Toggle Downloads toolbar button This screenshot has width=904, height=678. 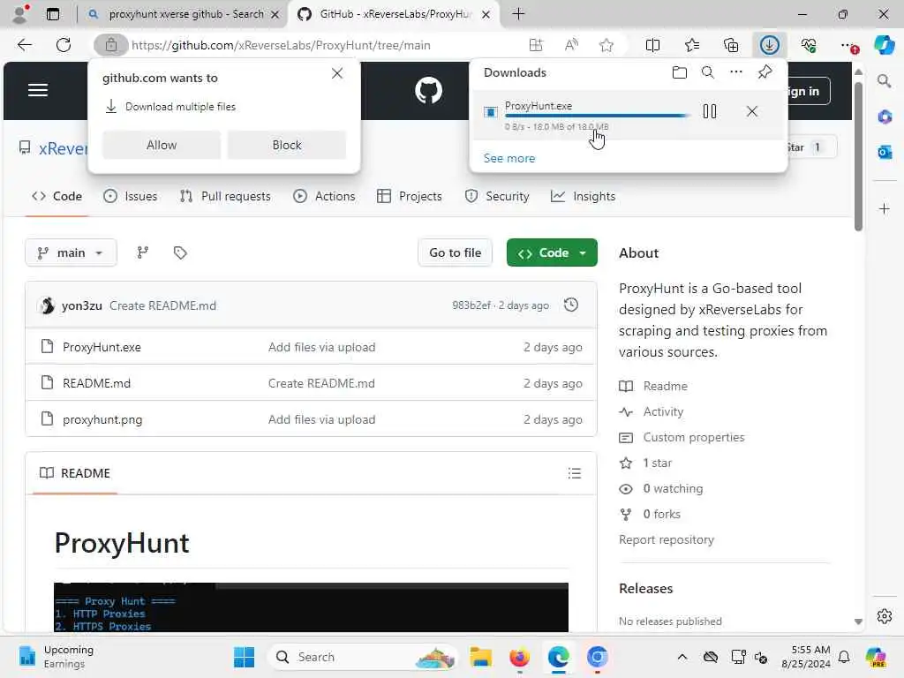[x=770, y=45]
